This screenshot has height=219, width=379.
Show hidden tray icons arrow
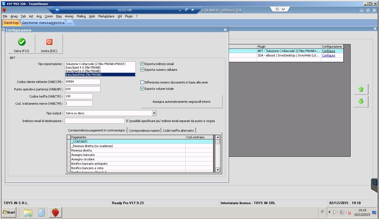(x=329, y=212)
